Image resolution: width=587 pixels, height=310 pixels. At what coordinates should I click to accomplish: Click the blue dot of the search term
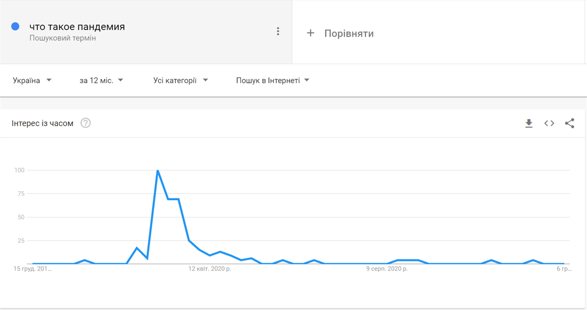click(x=16, y=27)
